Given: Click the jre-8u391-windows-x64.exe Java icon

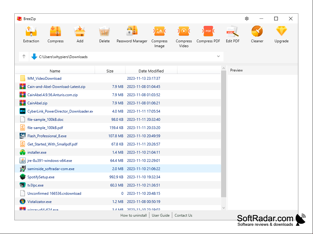Looking at the screenshot, I should click(23, 160).
